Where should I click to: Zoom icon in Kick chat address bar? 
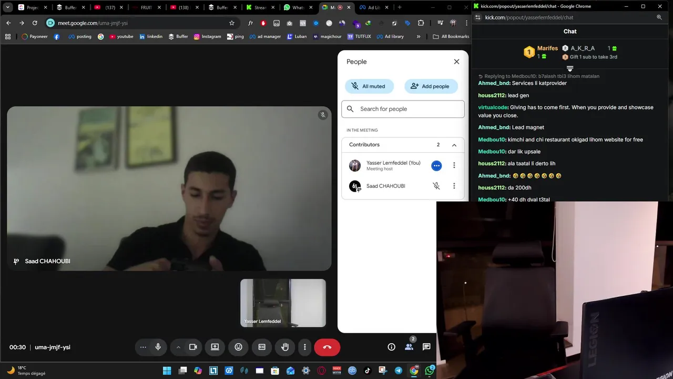pos(659,17)
